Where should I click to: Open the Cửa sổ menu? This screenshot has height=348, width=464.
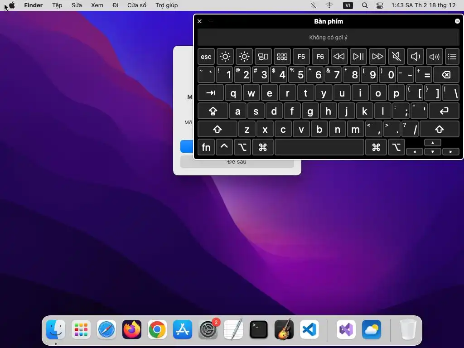[x=137, y=5]
